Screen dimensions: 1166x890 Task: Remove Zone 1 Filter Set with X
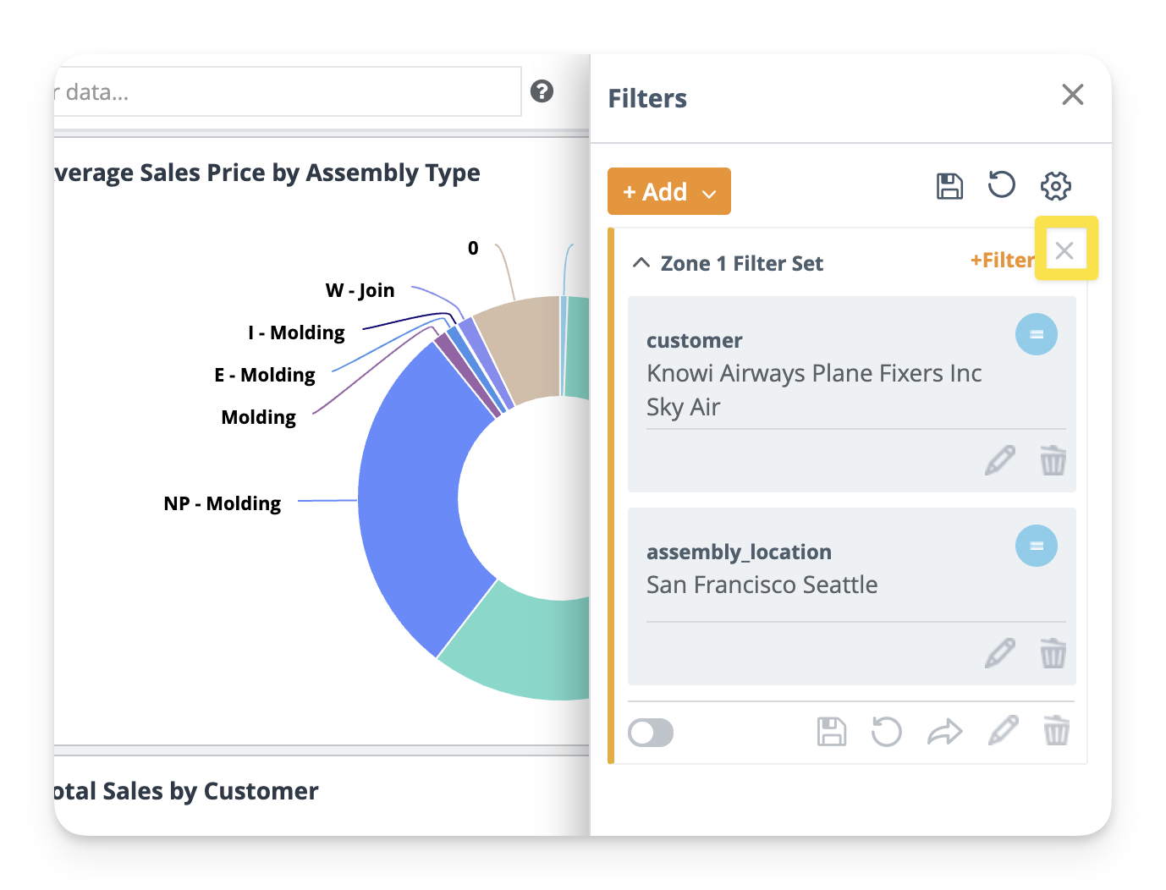(1064, 250)
